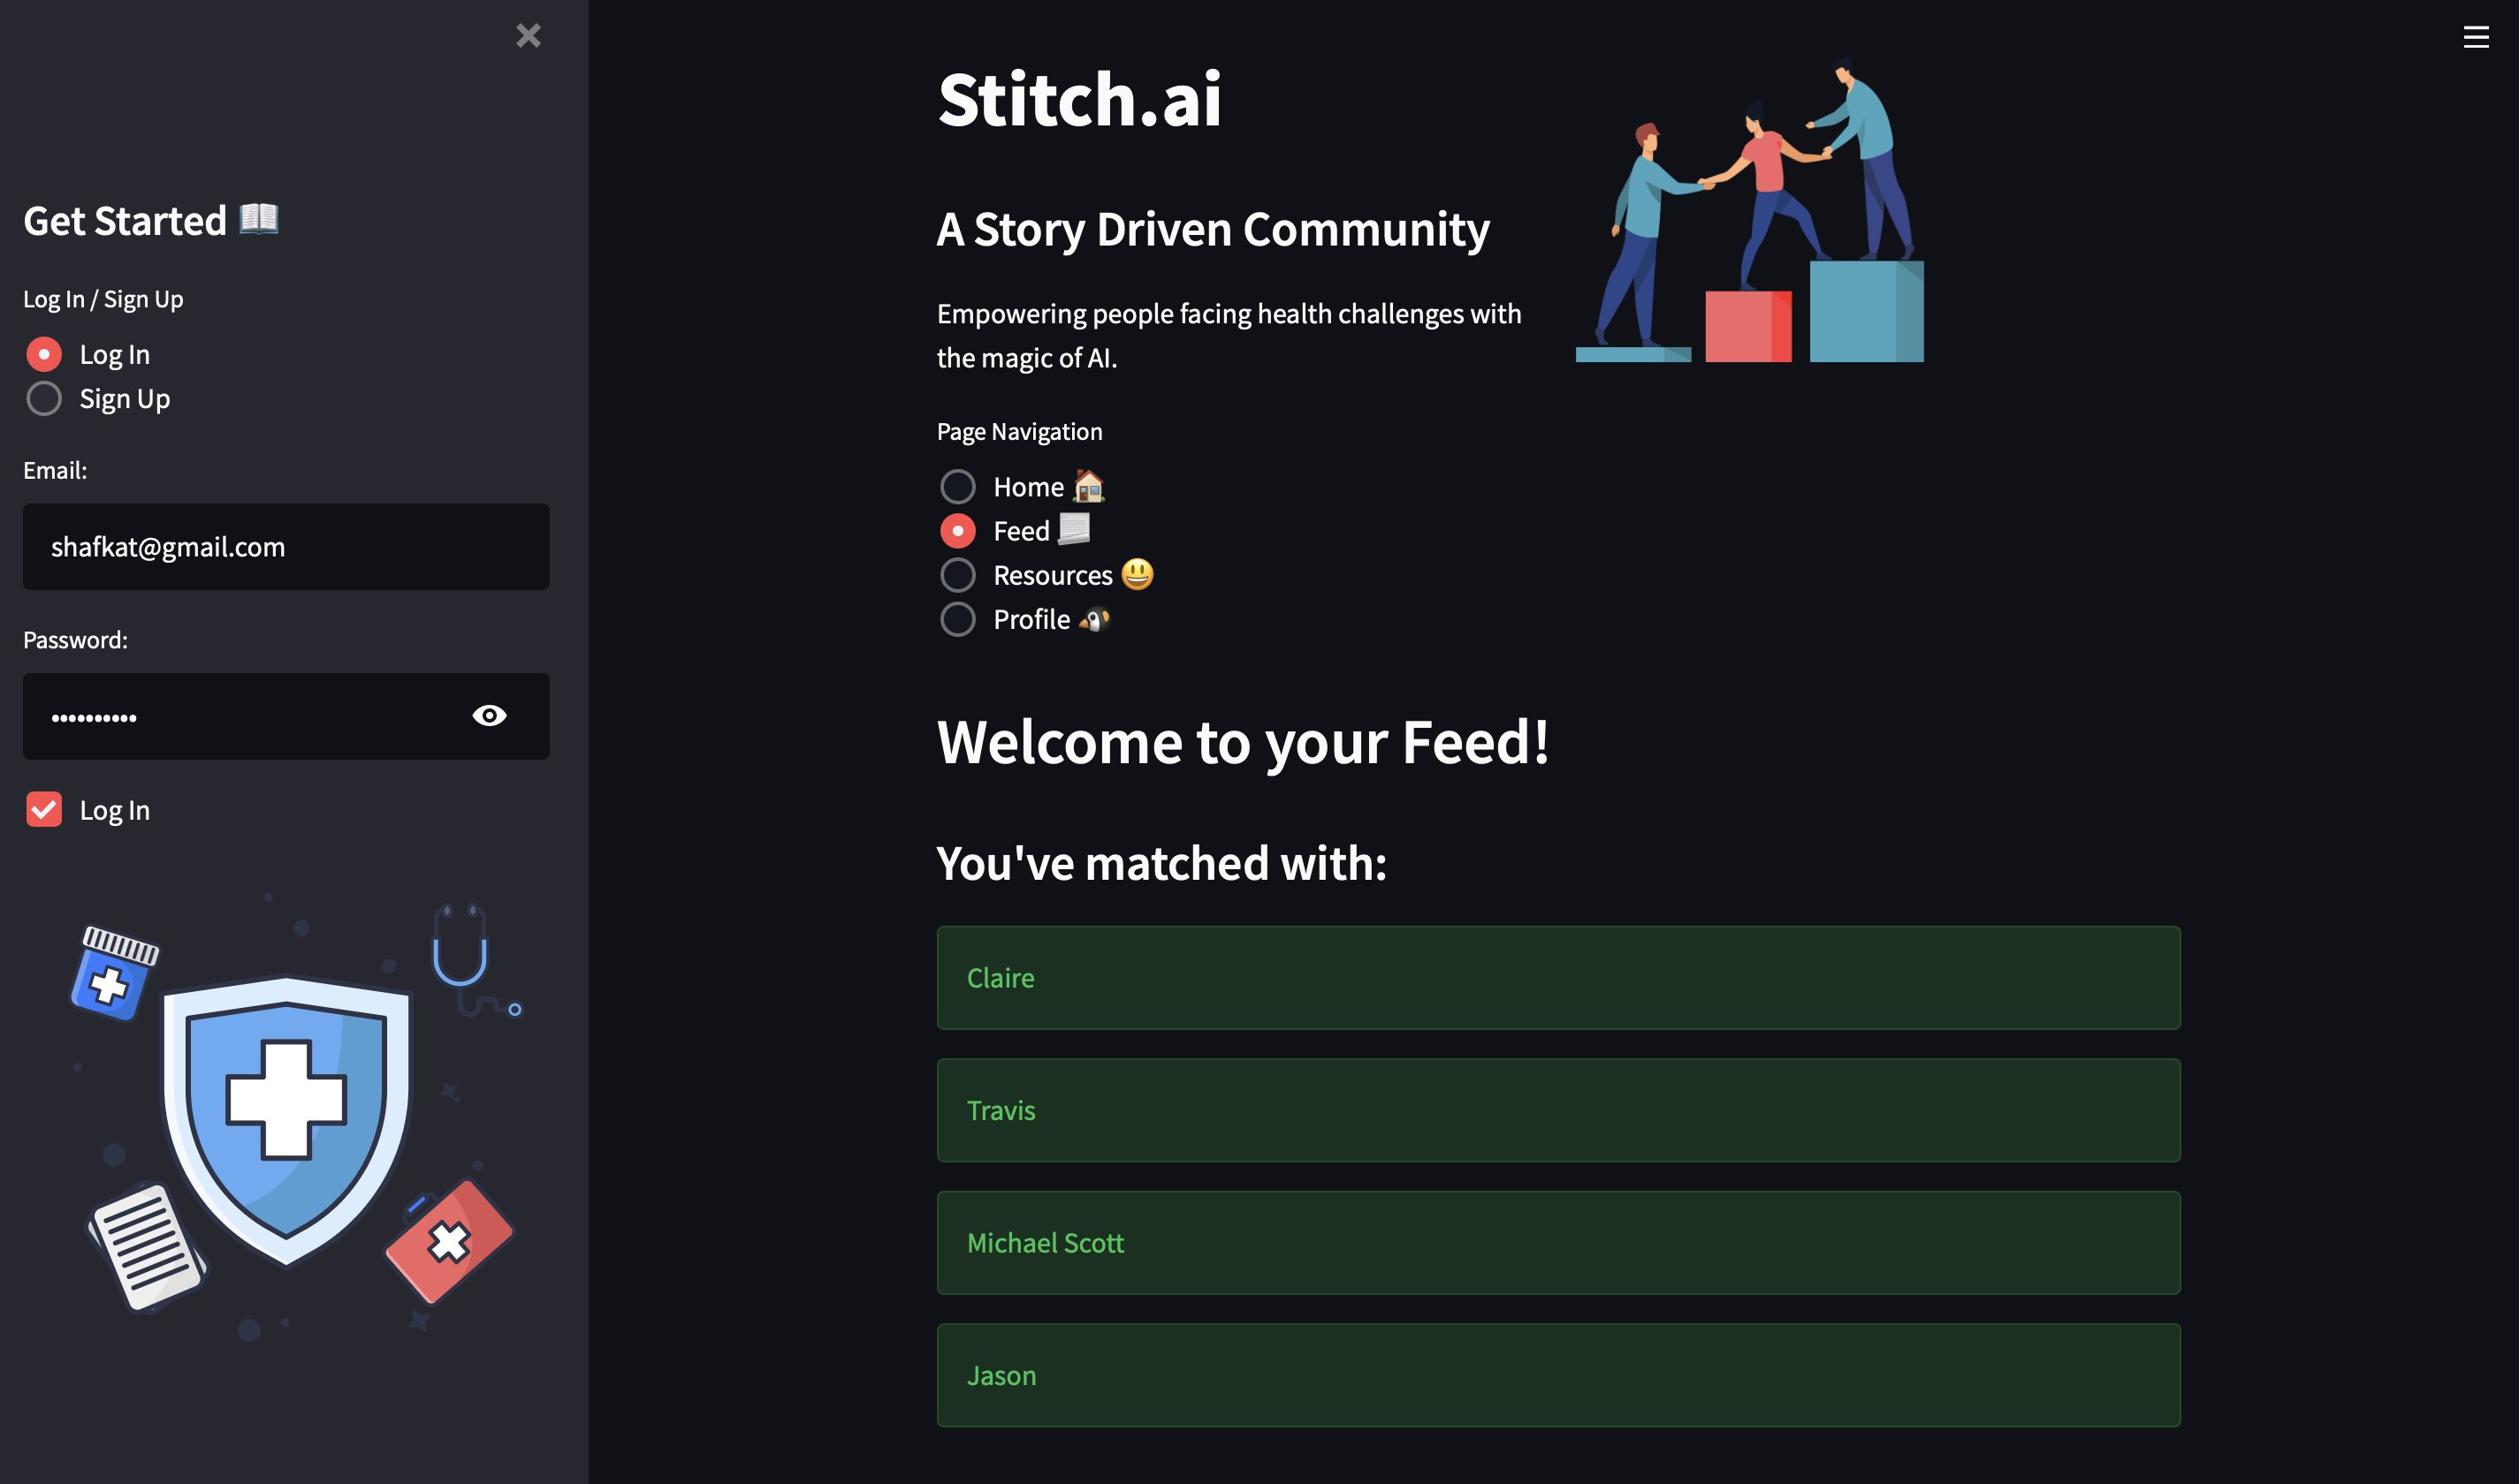2519x1484 pixels.
Task: Go to the Profile page
Action: click(957, 620)
